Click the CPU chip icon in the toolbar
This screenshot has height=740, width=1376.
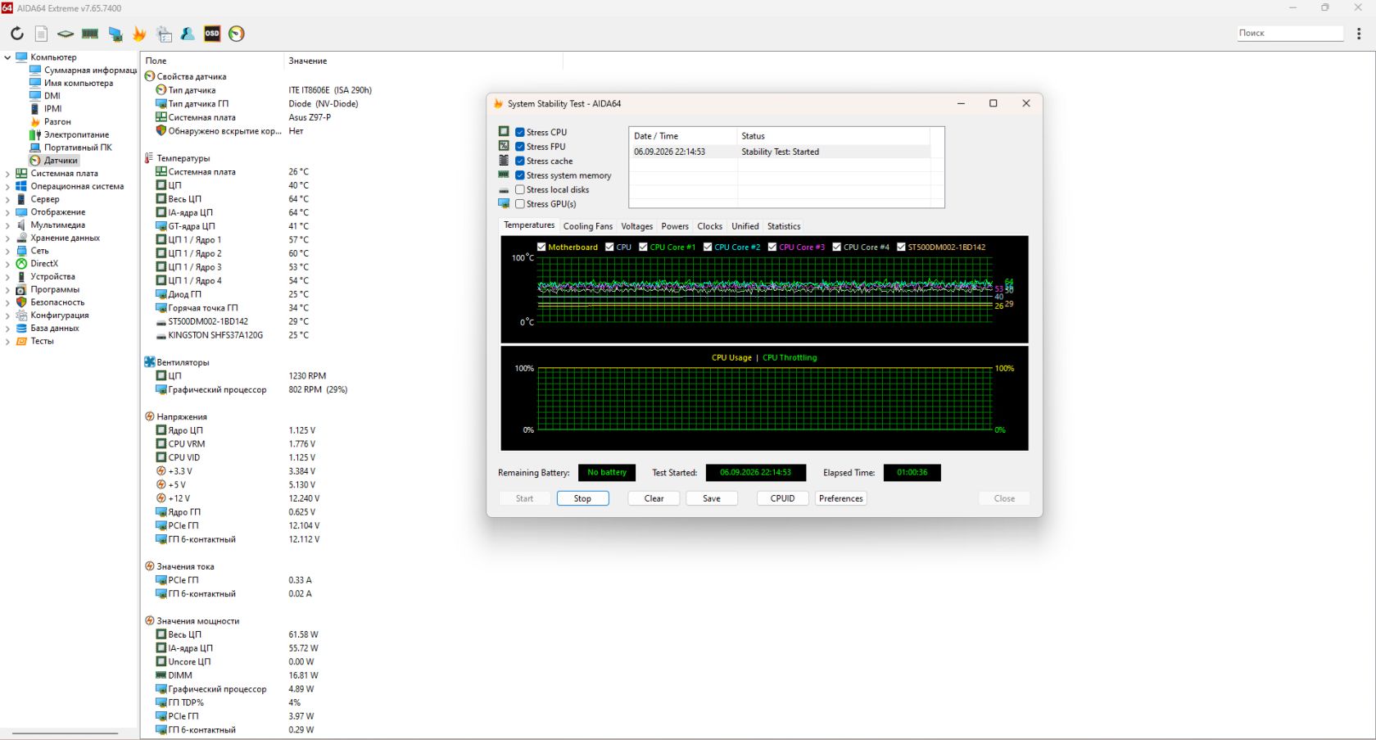pyautogui.click(x=66, y=34)
